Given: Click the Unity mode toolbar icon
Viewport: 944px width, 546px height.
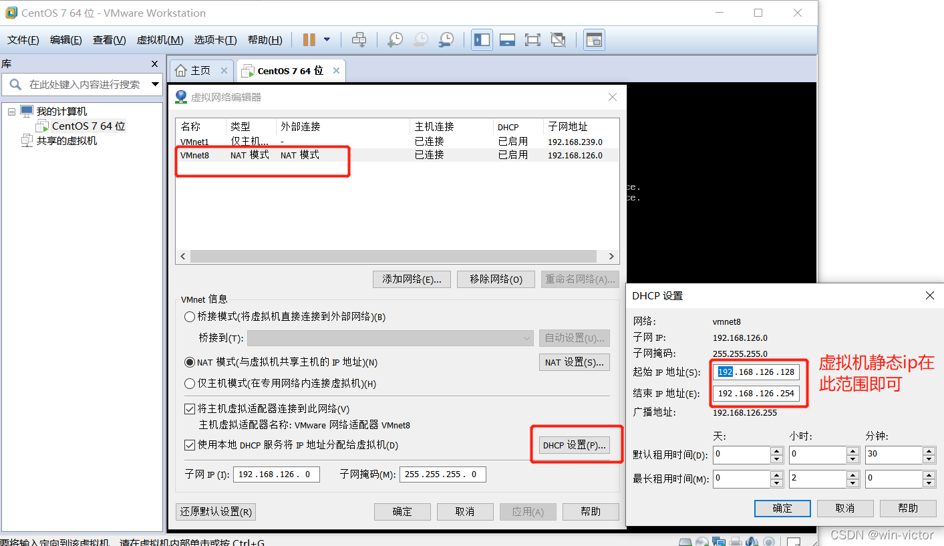Looking at the screenshot, I should coord(558,40).
